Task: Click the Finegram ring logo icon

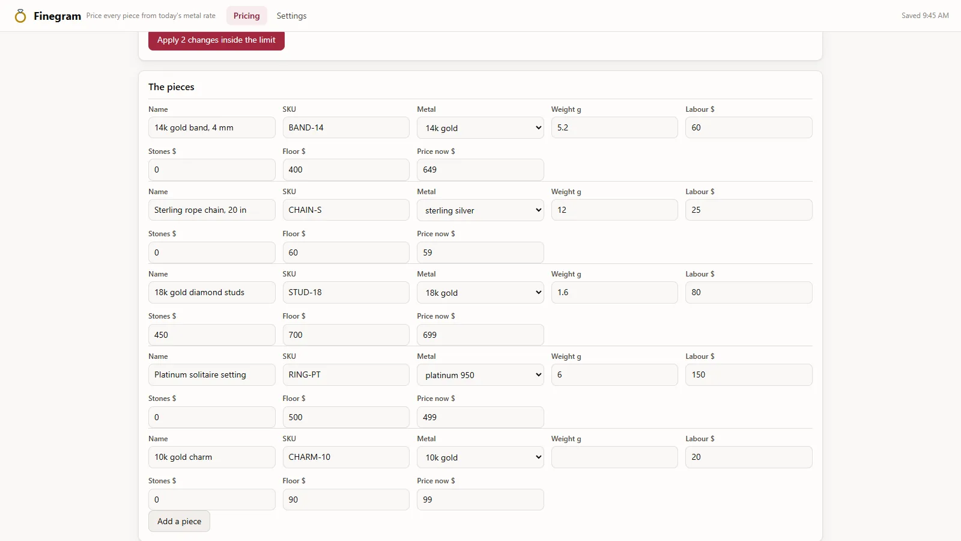Action: [x=20, y=16]
